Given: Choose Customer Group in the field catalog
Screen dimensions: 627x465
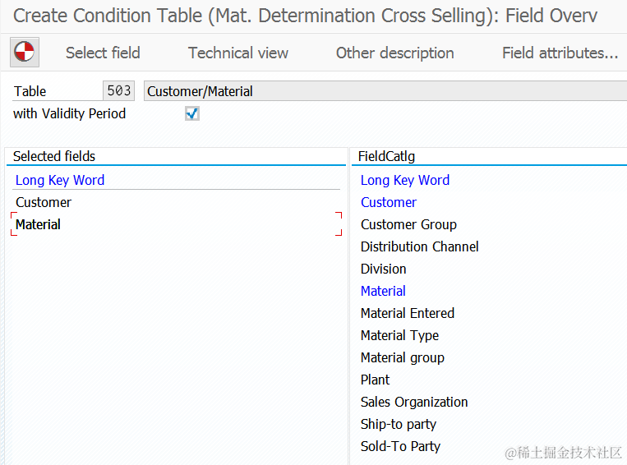Looking at the screenshot, I should point(408,224).
